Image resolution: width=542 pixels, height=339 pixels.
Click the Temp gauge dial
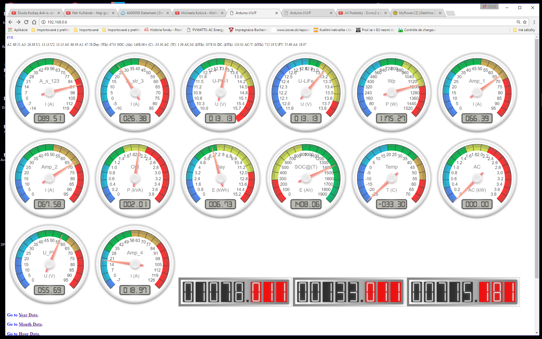pos(392,179)
